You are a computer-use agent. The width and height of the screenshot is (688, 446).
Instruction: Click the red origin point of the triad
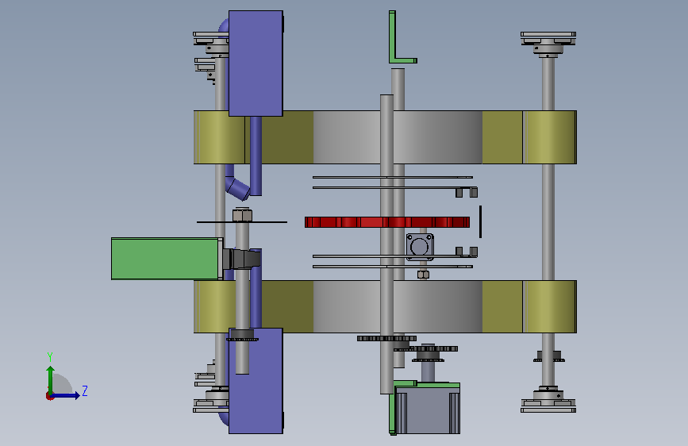pyautogui.click(x=49, y=396)
